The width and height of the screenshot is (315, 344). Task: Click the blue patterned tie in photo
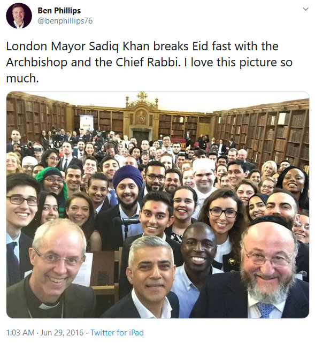coord(265,309)
